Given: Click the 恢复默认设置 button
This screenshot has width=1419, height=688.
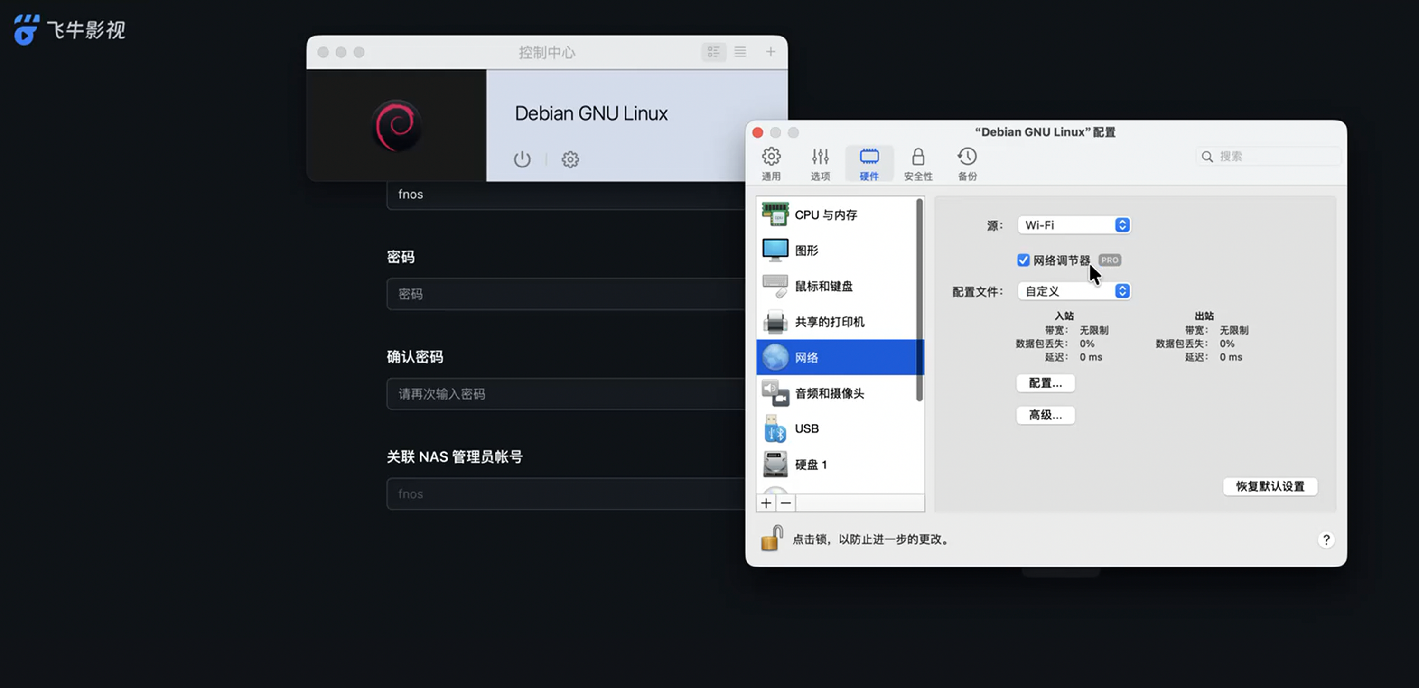Looking at the screenshot, I should 1270,486.
